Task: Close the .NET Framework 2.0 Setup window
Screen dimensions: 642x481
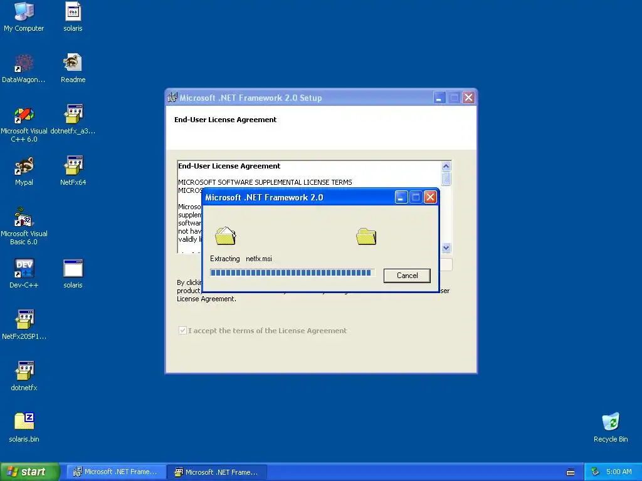Action: (468, 98)
